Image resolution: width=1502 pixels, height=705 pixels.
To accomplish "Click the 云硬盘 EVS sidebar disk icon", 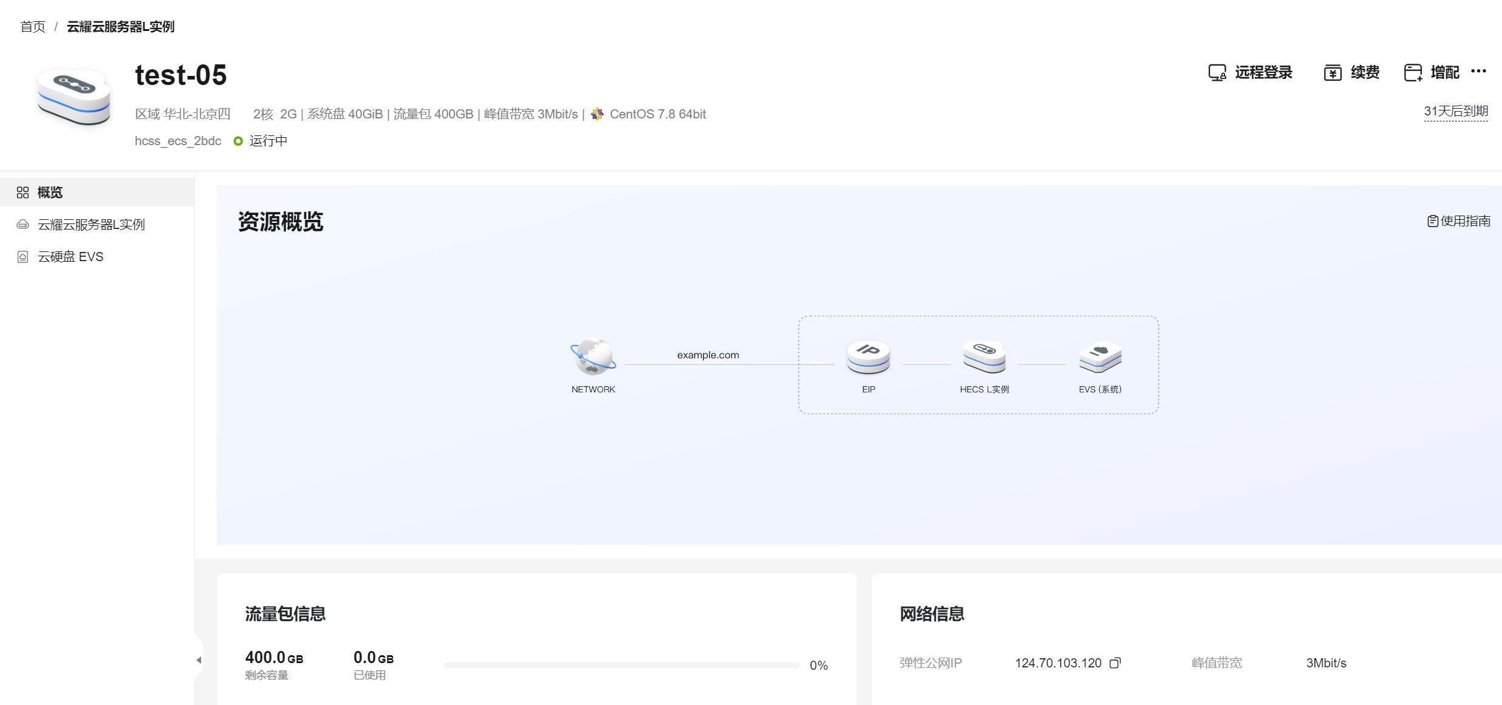I will pos(23,257).
